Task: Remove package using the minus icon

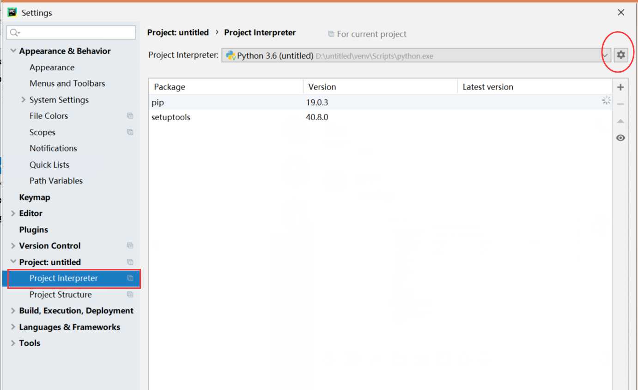Action: [620, 104]
